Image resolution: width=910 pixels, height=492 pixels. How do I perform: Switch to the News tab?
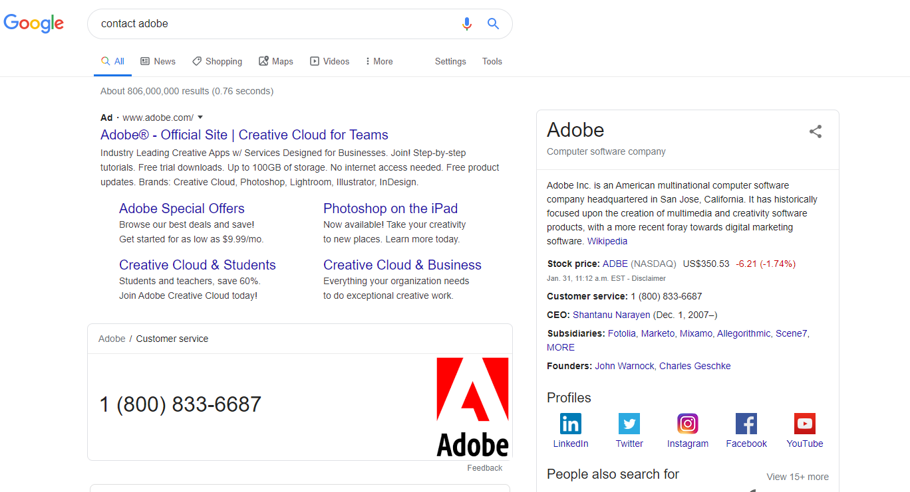point(158,61)
